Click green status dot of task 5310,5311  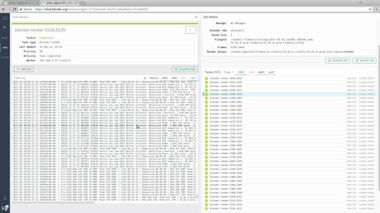click(207, 197)
